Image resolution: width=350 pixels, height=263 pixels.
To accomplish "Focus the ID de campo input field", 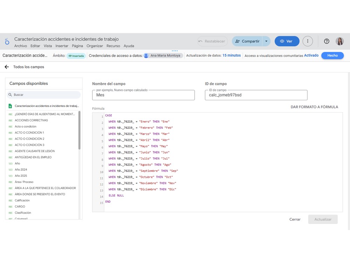I will (256, 95).
